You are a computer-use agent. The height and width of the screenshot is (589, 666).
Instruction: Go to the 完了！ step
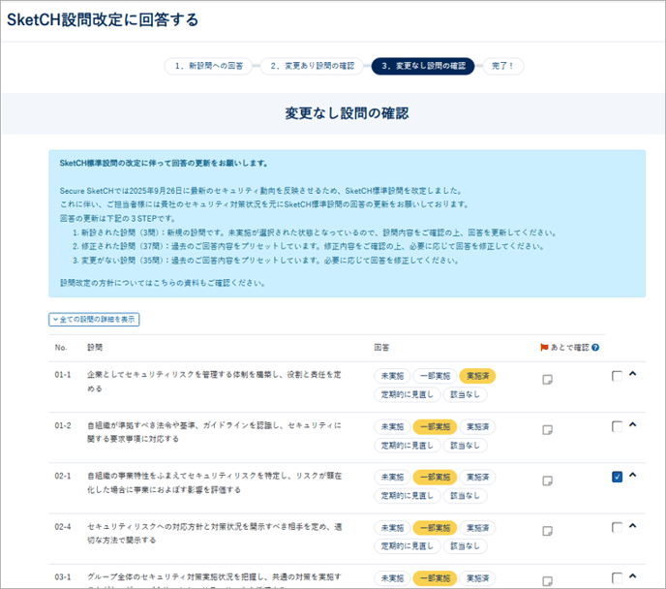coord(503,66)
